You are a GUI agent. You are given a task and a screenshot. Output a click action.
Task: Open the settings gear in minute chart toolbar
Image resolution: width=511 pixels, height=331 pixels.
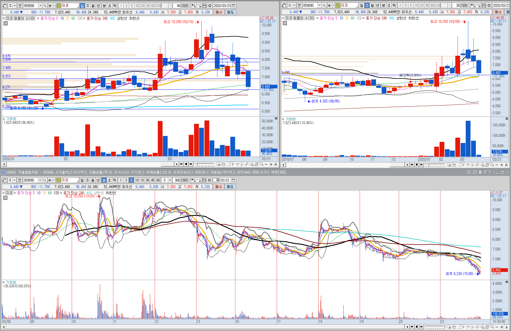(209, 180)
